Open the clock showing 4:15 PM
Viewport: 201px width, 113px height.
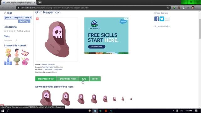pyautogui.click(x=188, y=111)
